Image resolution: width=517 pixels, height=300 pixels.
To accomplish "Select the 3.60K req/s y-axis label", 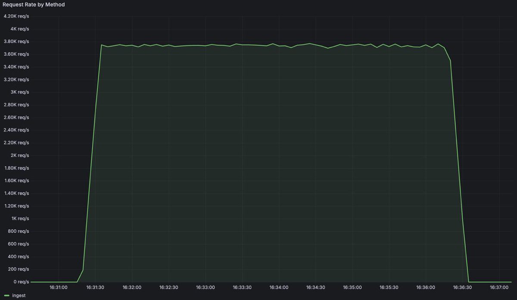I will point(16,54).
